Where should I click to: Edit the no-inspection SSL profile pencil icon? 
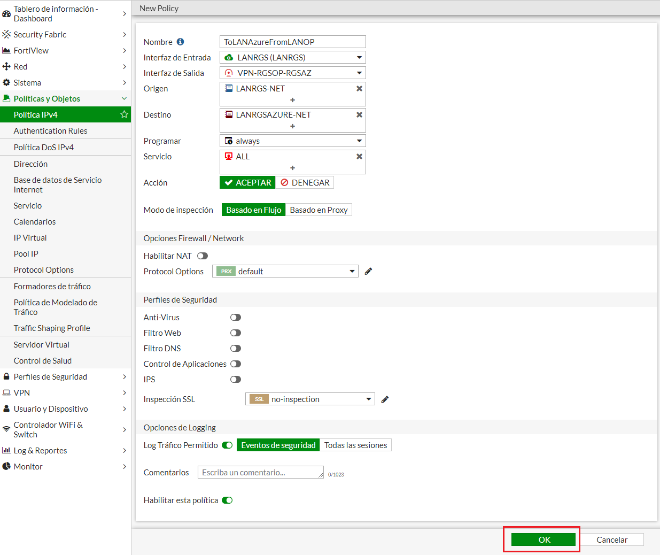pos(385,399)
